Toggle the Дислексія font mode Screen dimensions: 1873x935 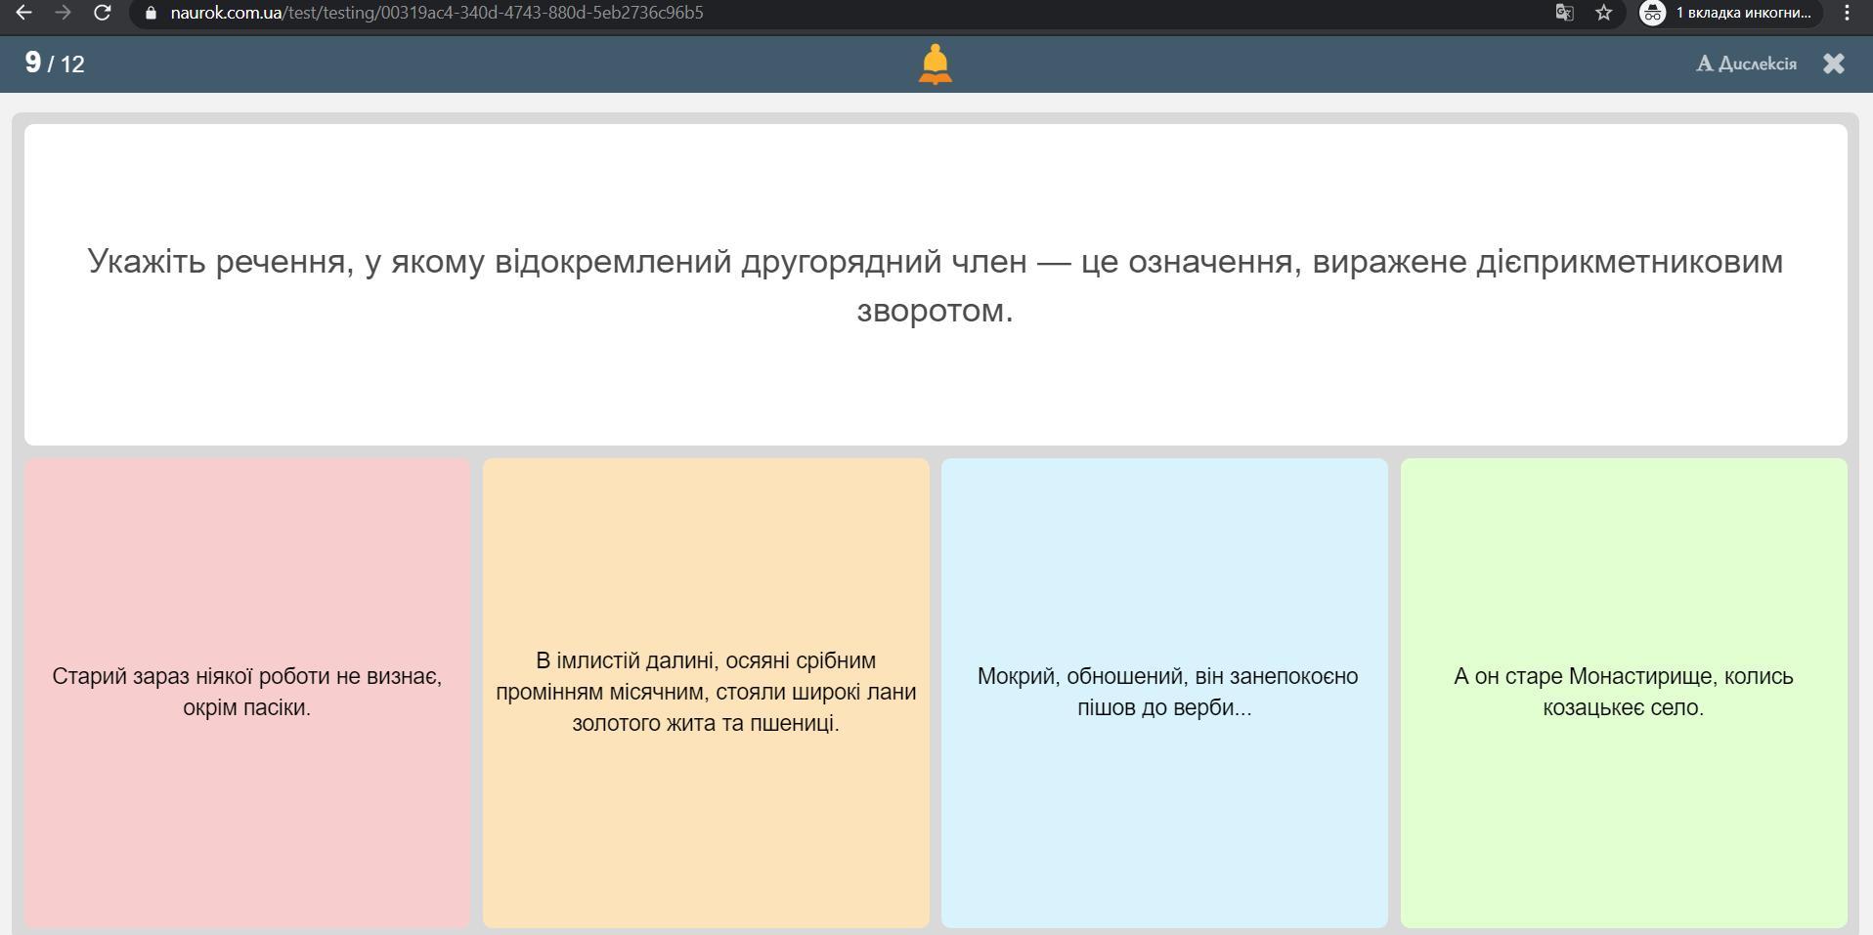coord(1746,64)
